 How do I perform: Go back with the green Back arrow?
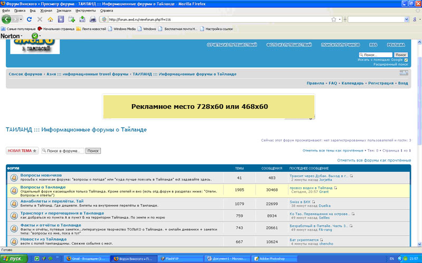6,19
